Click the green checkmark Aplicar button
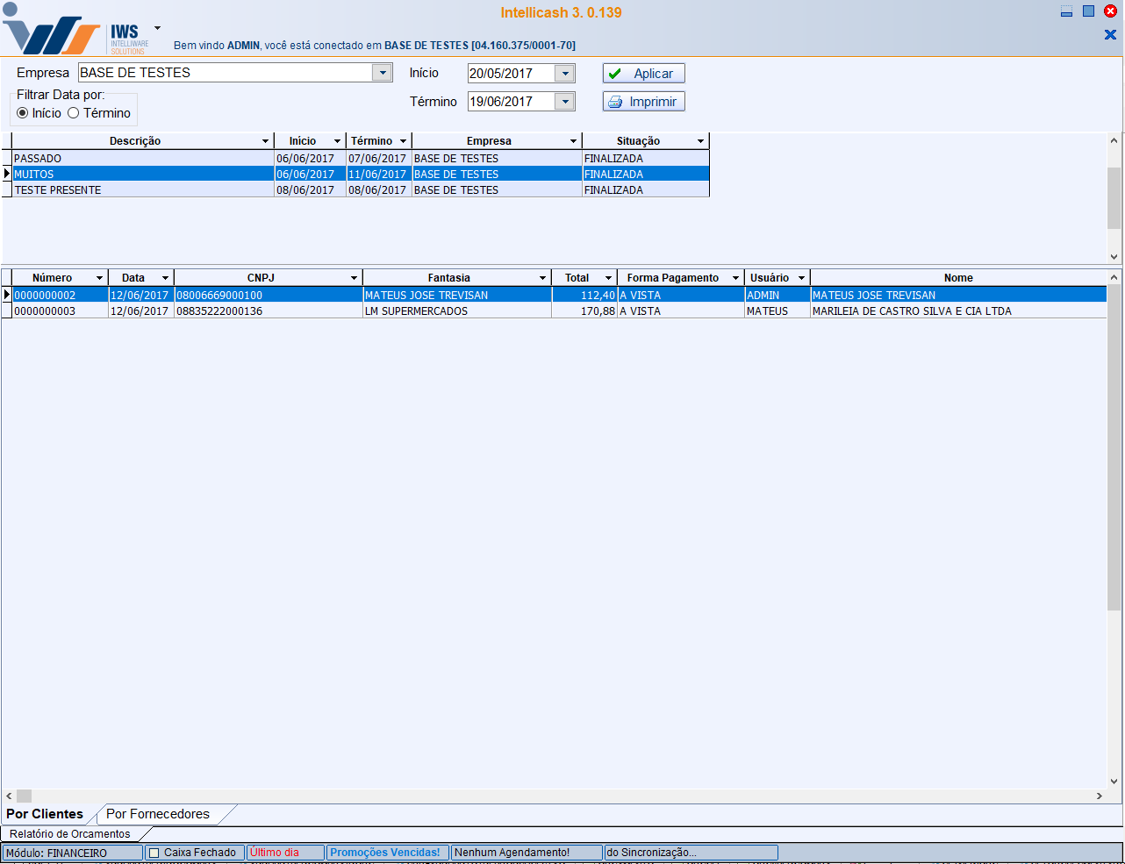Screen dimensions: 1125x864 pyautogui.click(x=643, y=74)
